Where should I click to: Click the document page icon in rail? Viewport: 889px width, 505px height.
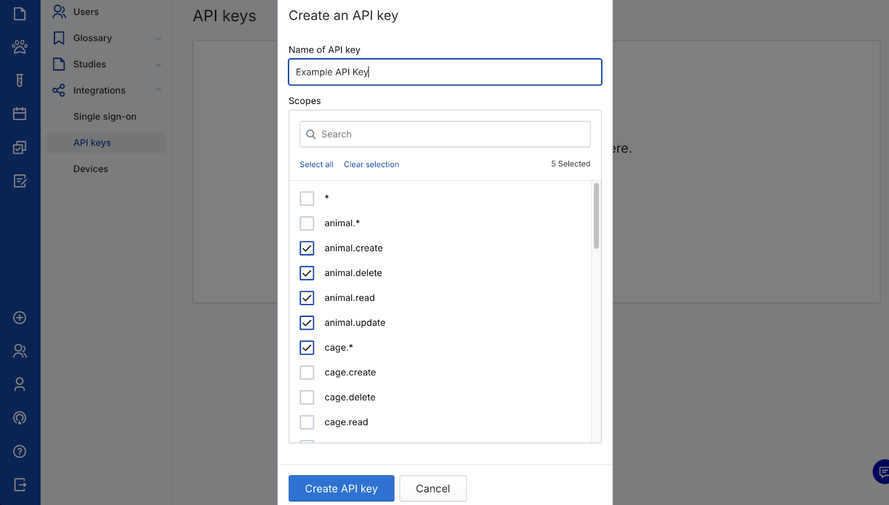[19, 13]
